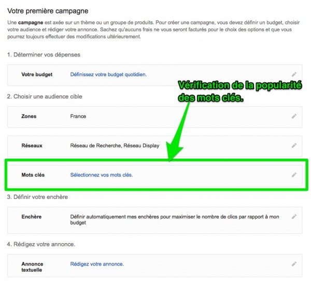Click the 'Réseaux' row label
The width and height of the screenshot is (311, 281).
32,146
